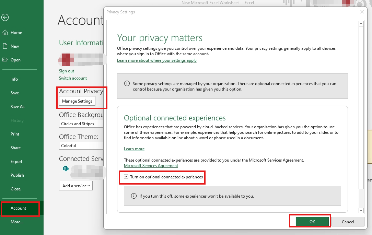Expand the Add a service dropdown
372x235 pixels.
tap(76, 186)
